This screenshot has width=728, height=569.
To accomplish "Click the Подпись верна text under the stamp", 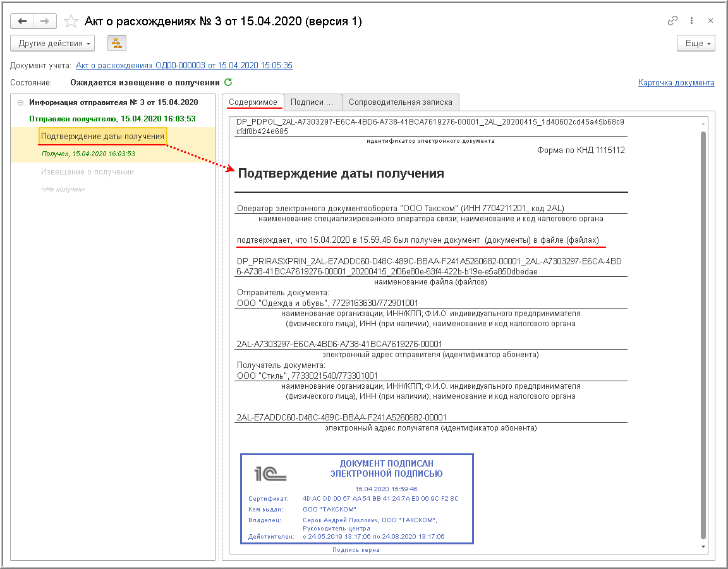I will 356,550.
